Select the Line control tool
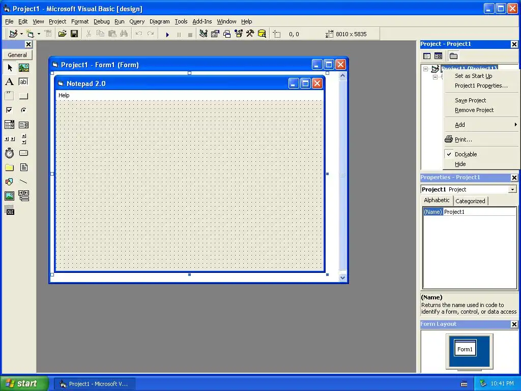 [x=23, y=182]
